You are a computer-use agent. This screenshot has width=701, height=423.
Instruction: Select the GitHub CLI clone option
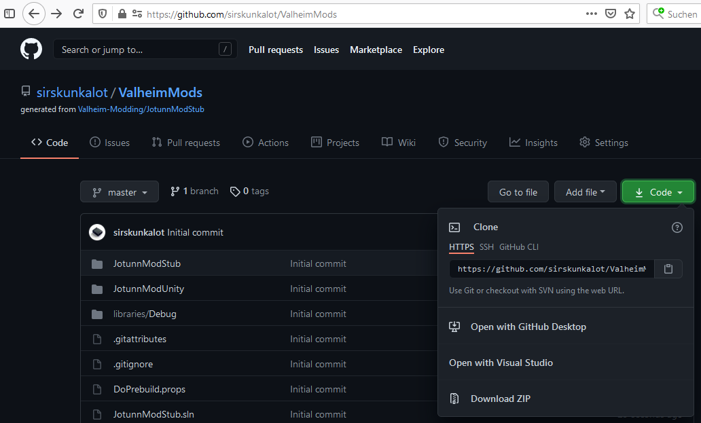518,247
